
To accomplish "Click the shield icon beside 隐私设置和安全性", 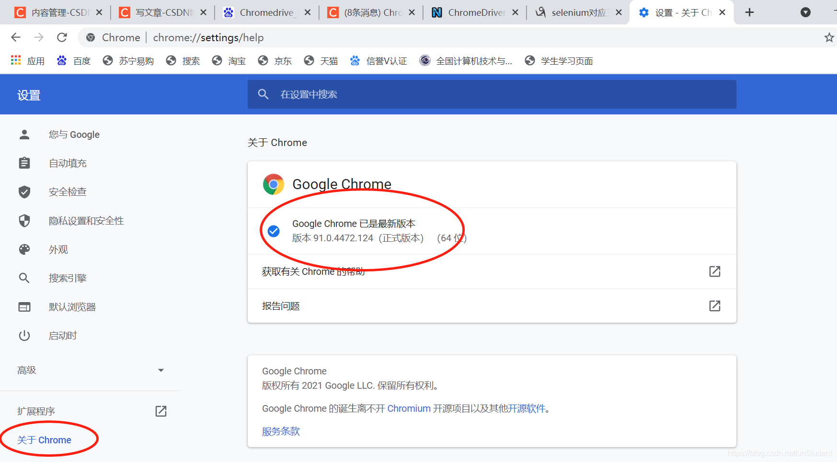I will 24,221.
